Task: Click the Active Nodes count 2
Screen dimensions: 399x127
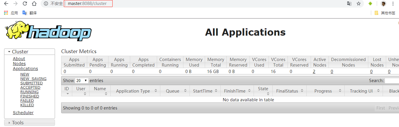Action: coord(314,72)
